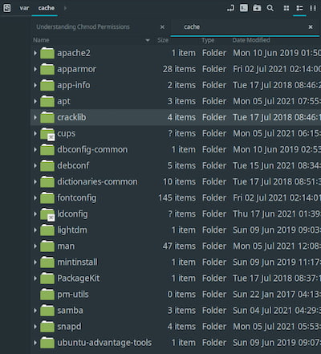The width and height of the screenshot is (321, 354).
Task: Switch to list view mode
Action: click(x=299, y=8)
